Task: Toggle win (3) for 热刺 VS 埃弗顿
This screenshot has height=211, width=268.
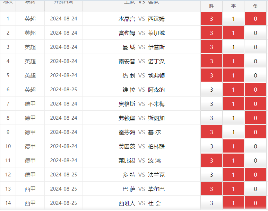Action: click(211, 75)
